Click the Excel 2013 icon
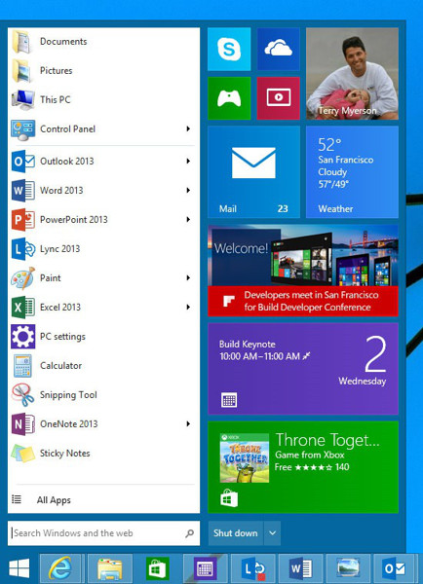423x584 pixels. tap(22, 308)
